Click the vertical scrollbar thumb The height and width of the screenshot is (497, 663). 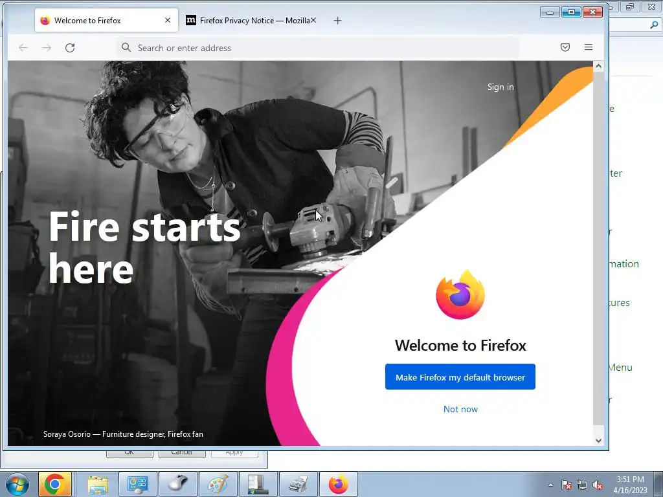pyautogui.click(x=598, y=248)
